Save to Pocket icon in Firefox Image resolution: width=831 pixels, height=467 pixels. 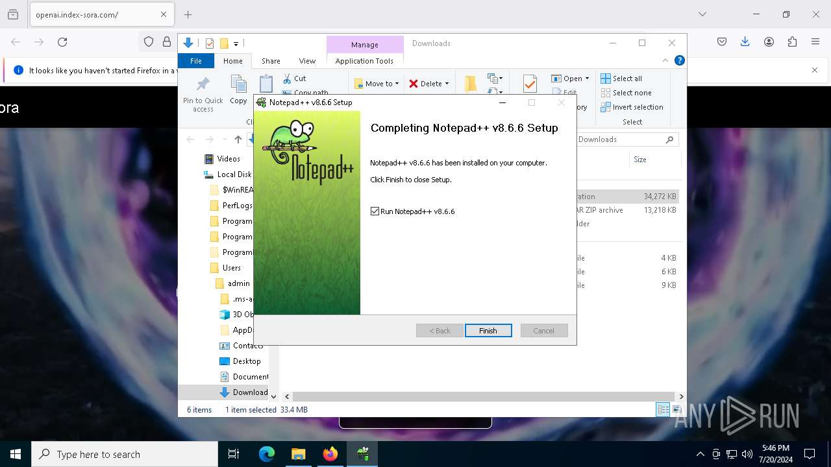[722, 42]
